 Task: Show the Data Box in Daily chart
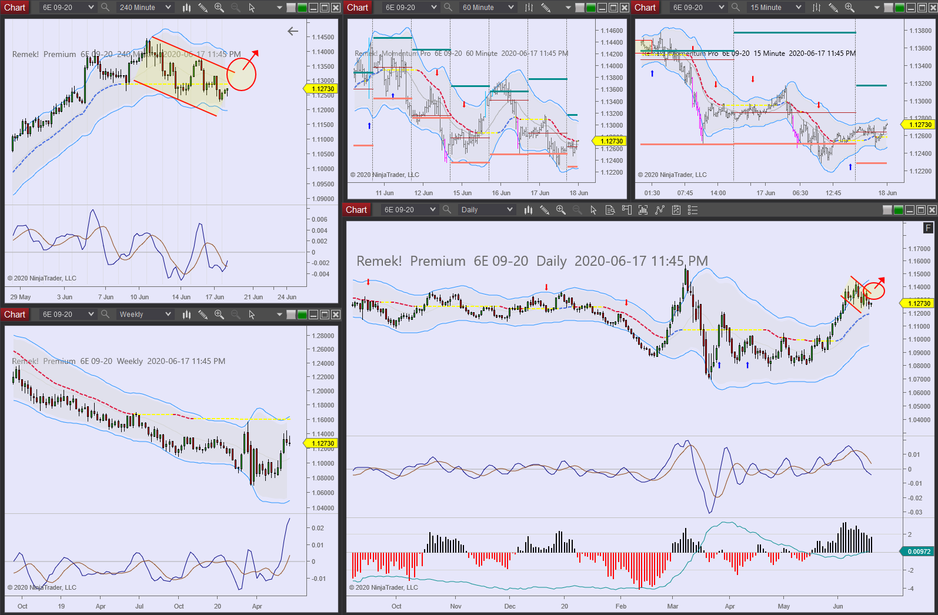click(x=610, y=210)
